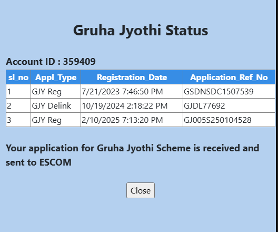
Task: Select the Application_Ref_No column header
Action: (x=229, y=77)
